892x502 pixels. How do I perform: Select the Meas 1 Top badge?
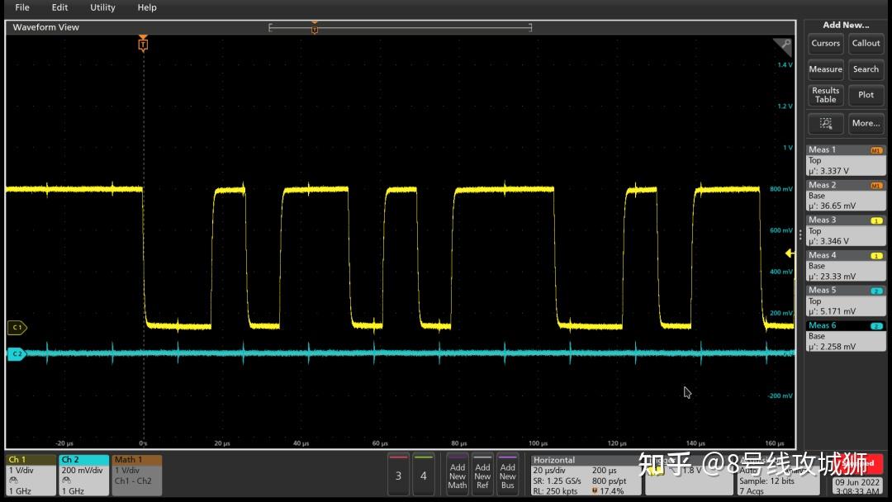click(x=846, y=160)
